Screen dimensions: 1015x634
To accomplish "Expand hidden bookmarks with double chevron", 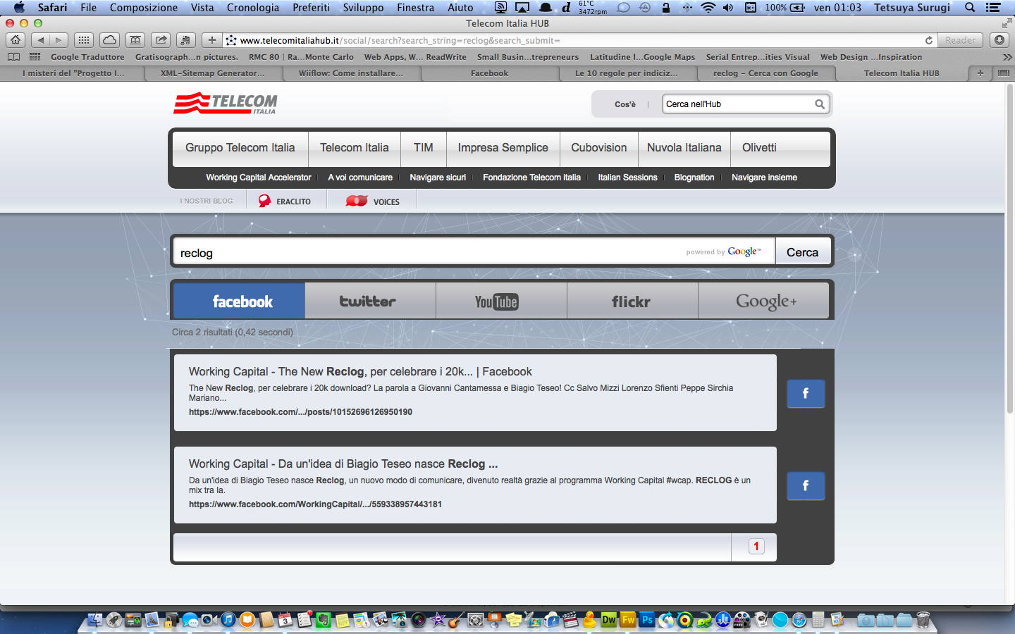I will 1007,57.
